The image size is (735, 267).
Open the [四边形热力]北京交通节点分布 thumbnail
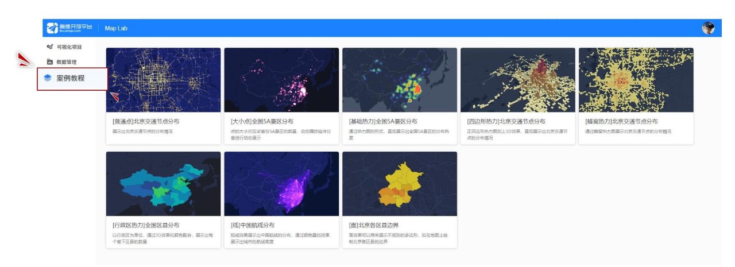pyautogui.click(x=517, y=80)
